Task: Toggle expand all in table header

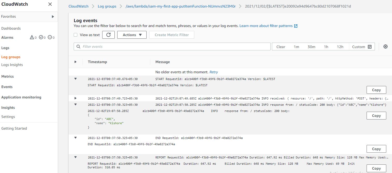Action: pos(75,62)
